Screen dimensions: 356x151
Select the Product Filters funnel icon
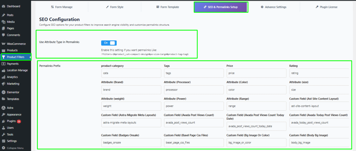[x=3, y=57]
